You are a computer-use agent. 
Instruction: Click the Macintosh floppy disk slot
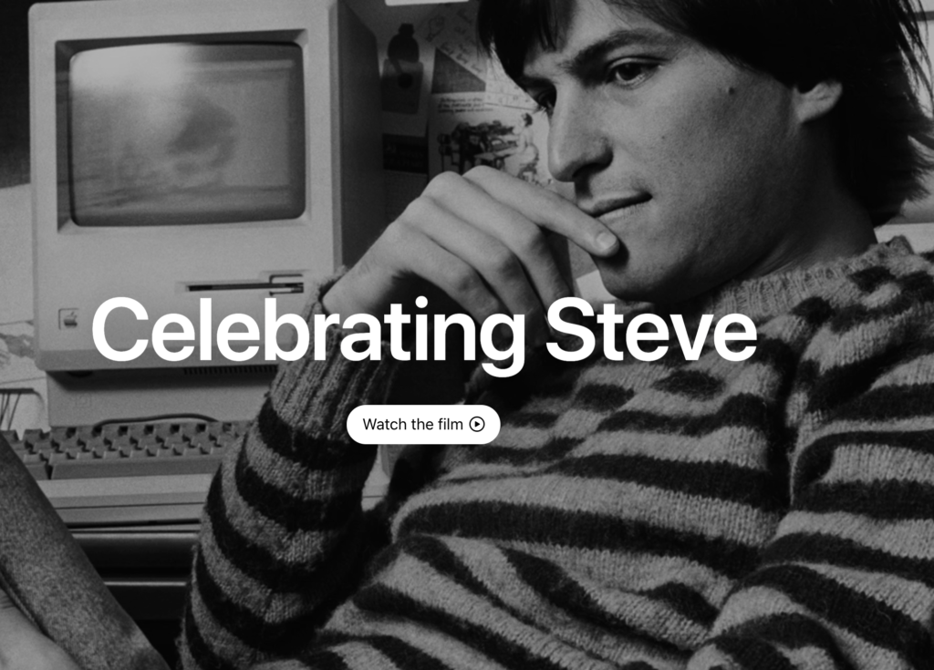coord(245,286)
